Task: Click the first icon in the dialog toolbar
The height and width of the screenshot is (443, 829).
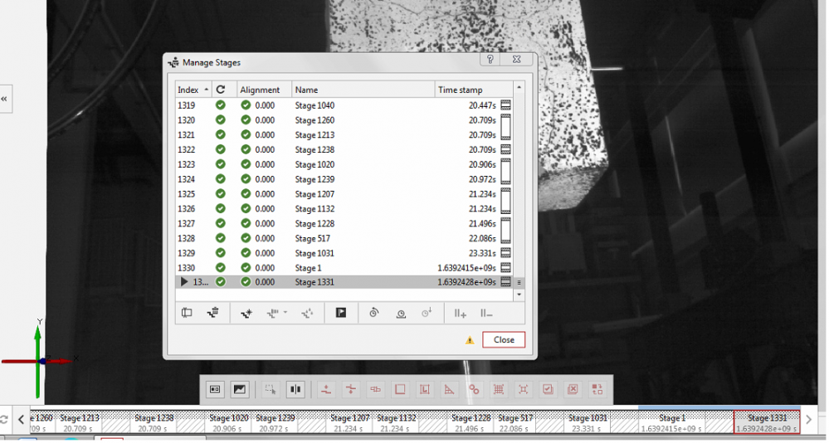Action: pyautogui.click(x=187, y=313)
